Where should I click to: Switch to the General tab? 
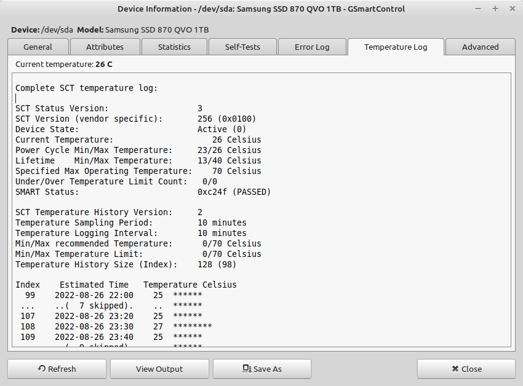tap(38, 47)
